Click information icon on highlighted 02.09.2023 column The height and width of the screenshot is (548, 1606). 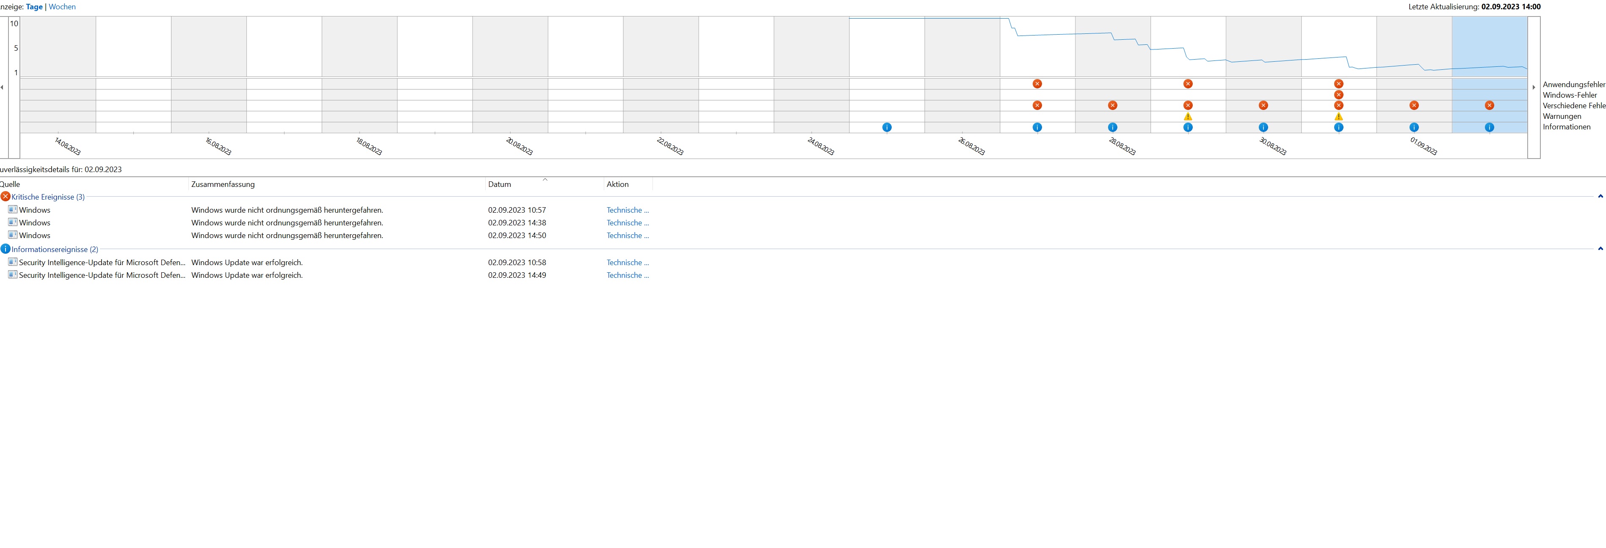coord(1490,127)
